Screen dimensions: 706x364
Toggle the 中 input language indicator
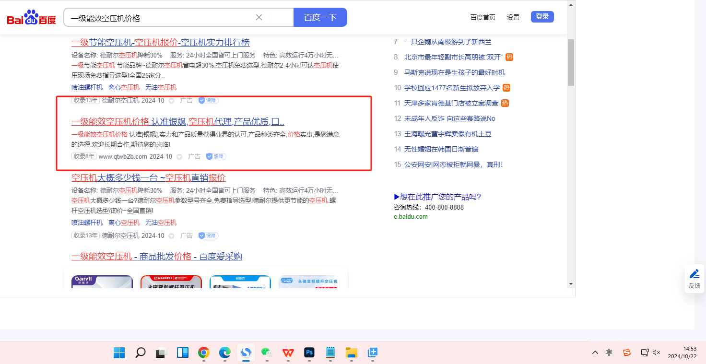(609, 352)
